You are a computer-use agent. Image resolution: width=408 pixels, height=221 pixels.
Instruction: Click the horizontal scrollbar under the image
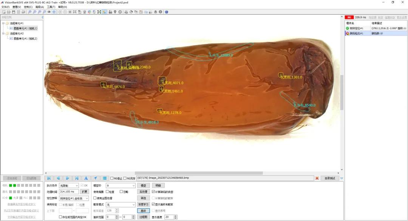click(199, 173)
